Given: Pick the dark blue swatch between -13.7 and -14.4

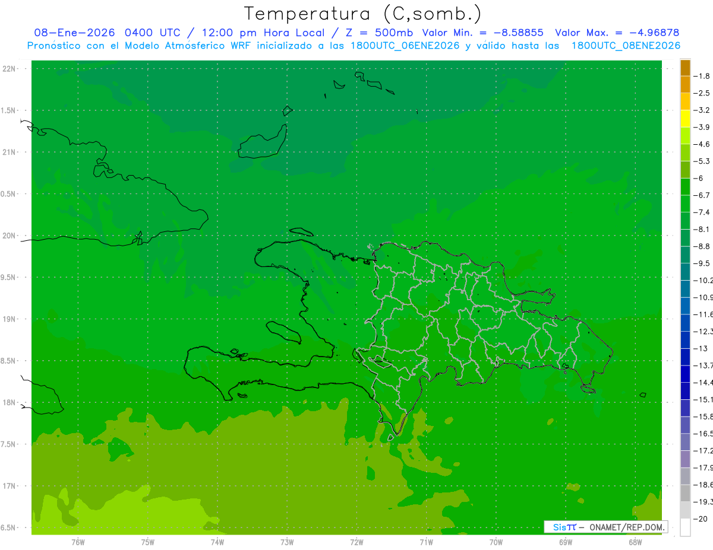Looking at the screenshot, I should click(685, 374).
